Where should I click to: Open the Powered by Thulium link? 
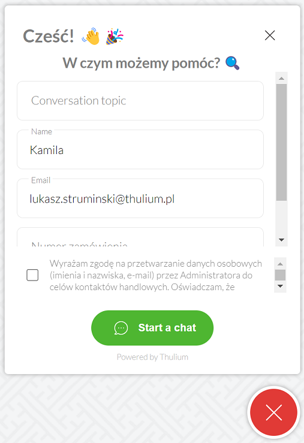(x=152, y=357)
